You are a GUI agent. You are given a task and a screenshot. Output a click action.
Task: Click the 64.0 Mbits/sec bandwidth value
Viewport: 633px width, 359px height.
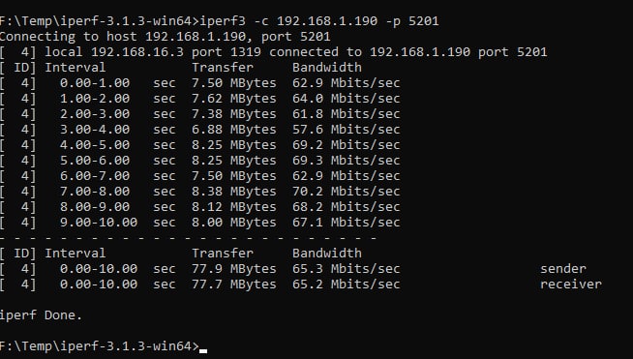[x=347, y=99]
